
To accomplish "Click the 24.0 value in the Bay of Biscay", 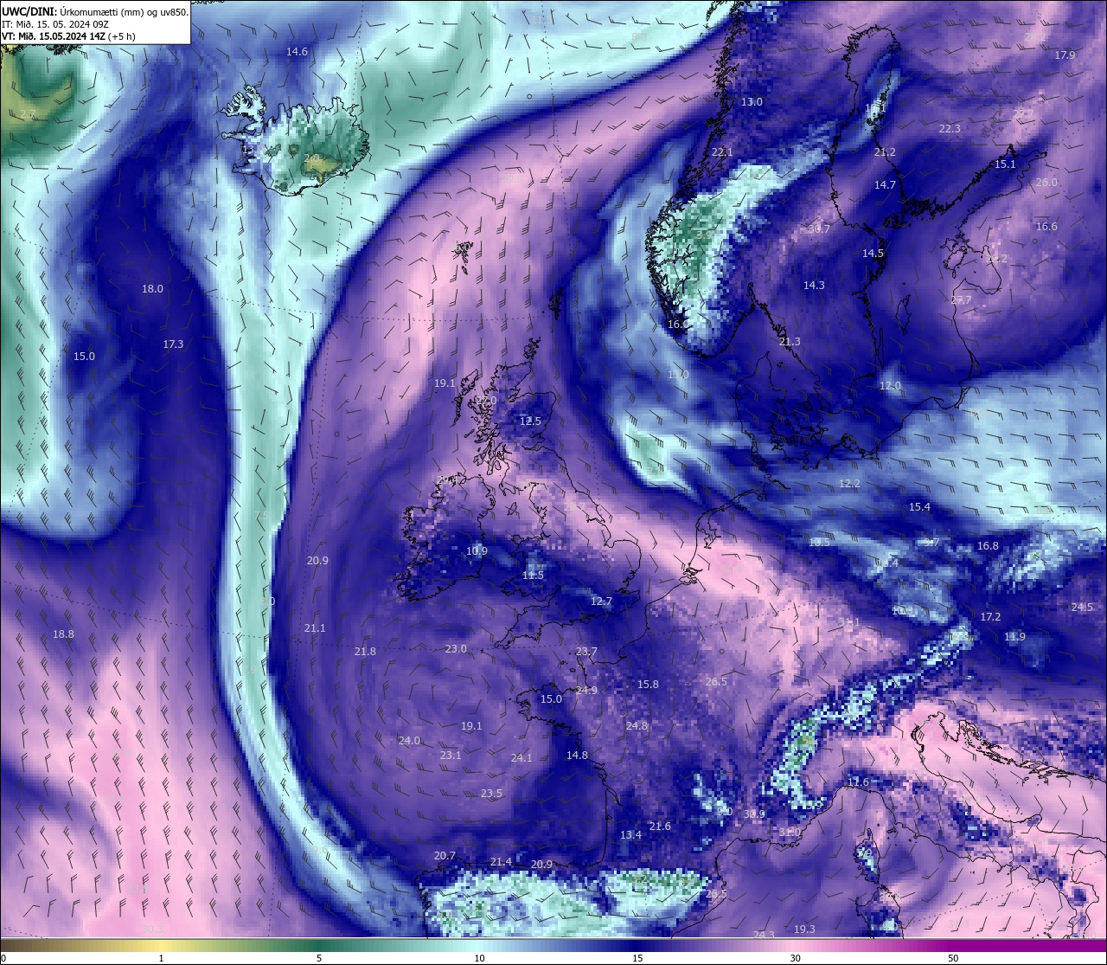I will (409, 741).
